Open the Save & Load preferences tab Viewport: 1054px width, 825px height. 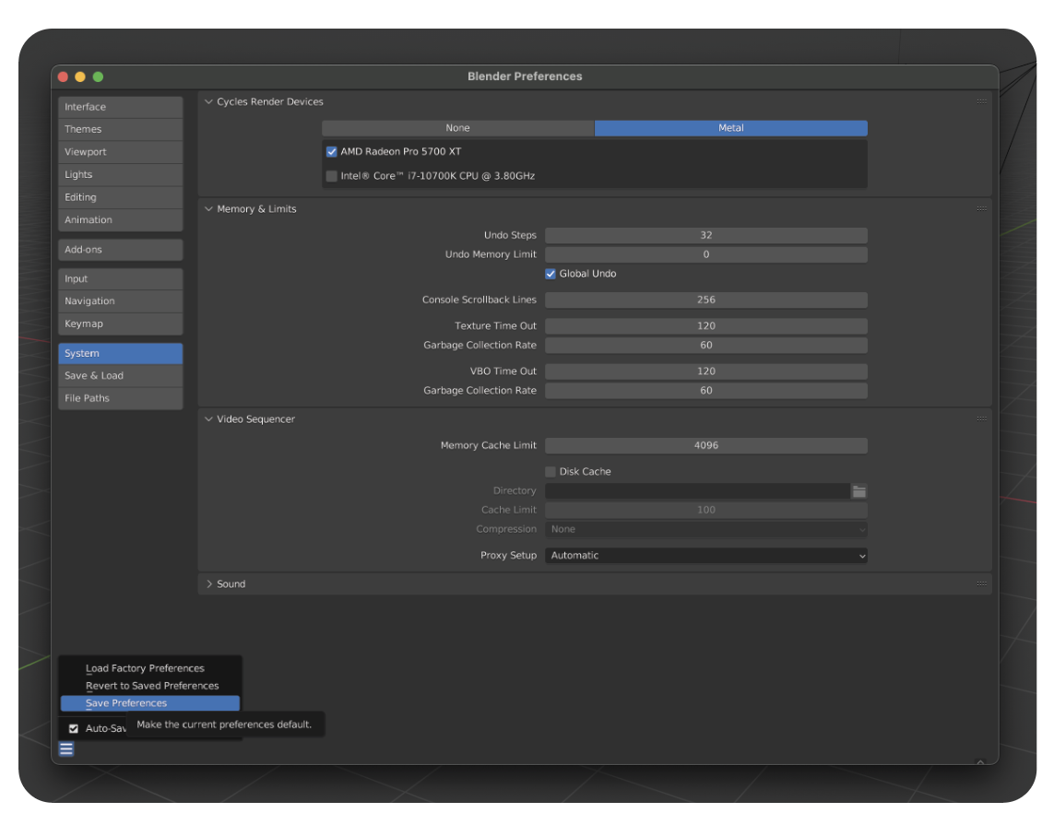tap(120, 375)
